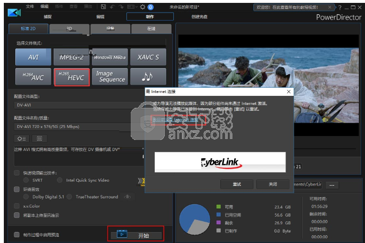
Task: Select the AVI file format
Action: click(33, 57)
